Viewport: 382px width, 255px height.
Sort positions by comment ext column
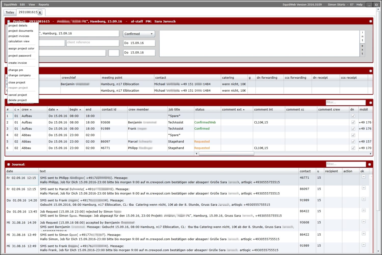tap(233, 110)
